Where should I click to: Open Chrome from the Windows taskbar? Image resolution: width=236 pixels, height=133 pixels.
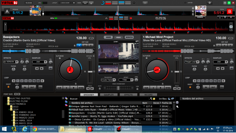[35, 129]
